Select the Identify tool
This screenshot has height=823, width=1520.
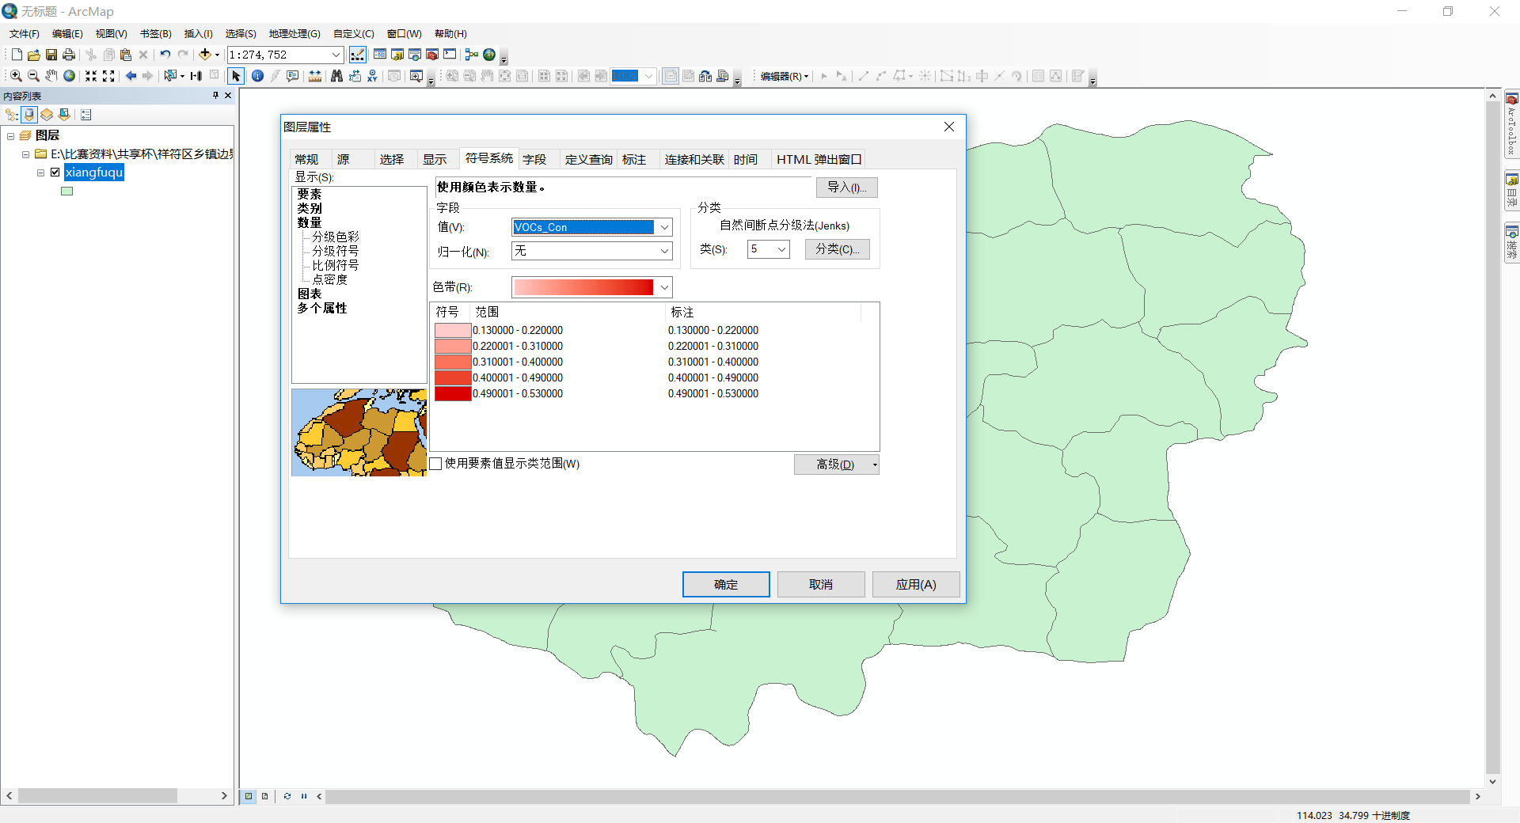click(x=256, y=76)
